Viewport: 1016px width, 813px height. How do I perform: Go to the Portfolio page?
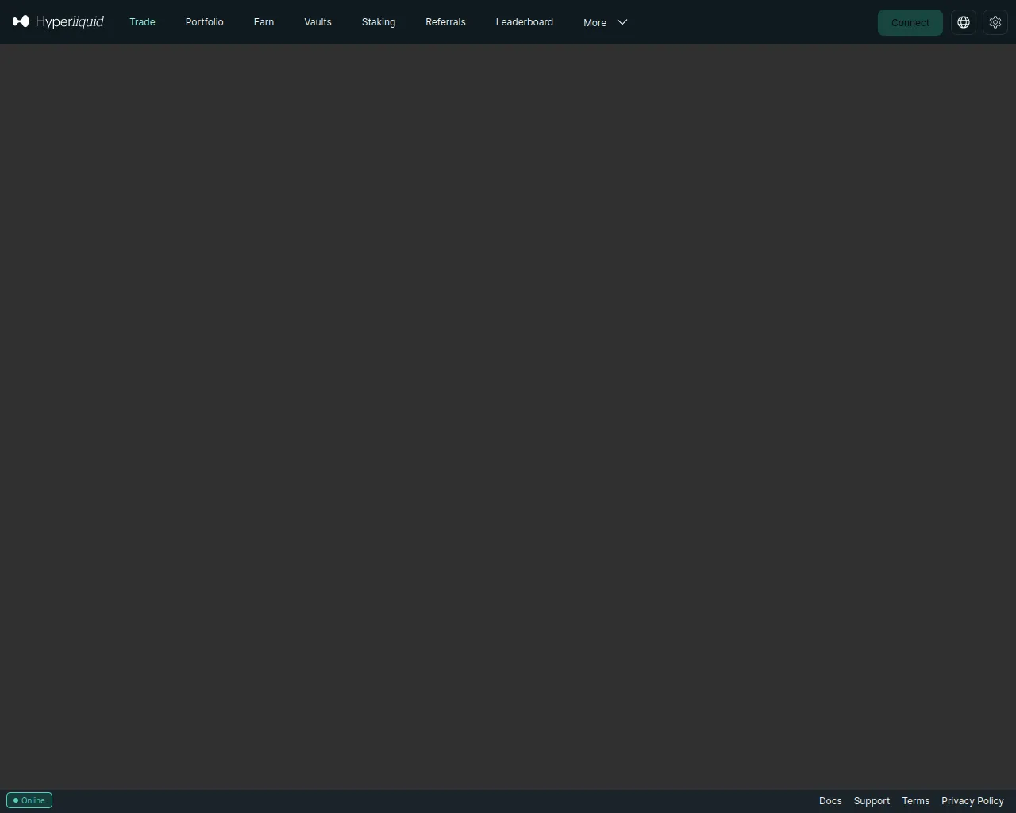pos(204,22)
